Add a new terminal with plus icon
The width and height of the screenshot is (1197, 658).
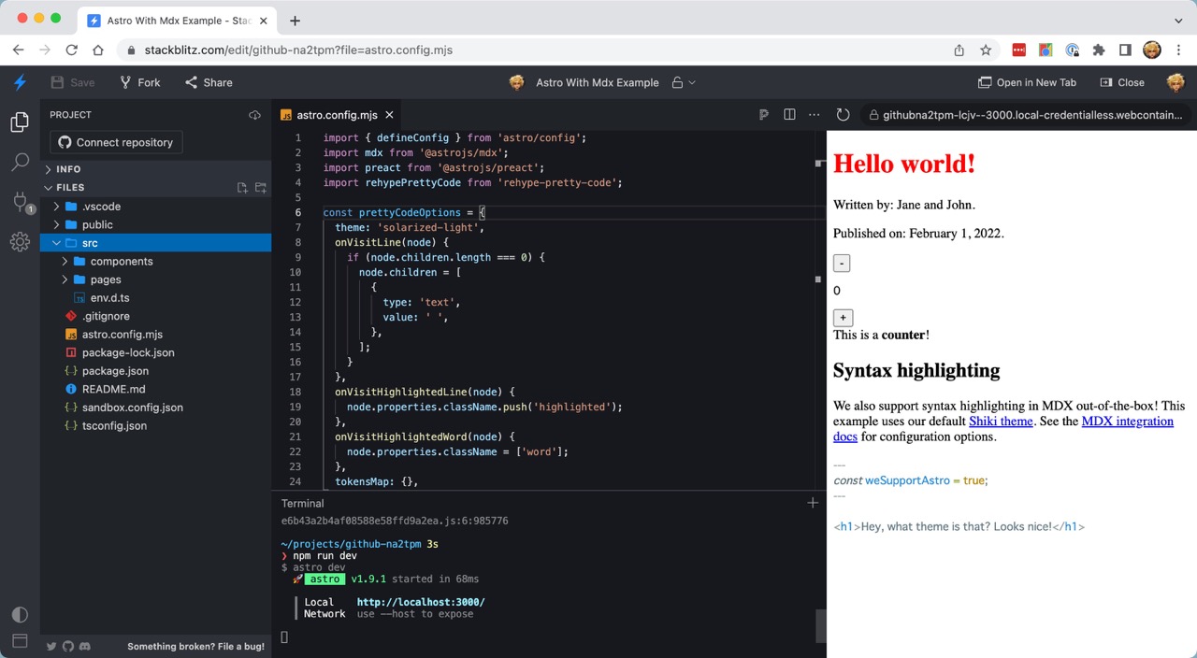pyautogui.click(x=812, y=503)
